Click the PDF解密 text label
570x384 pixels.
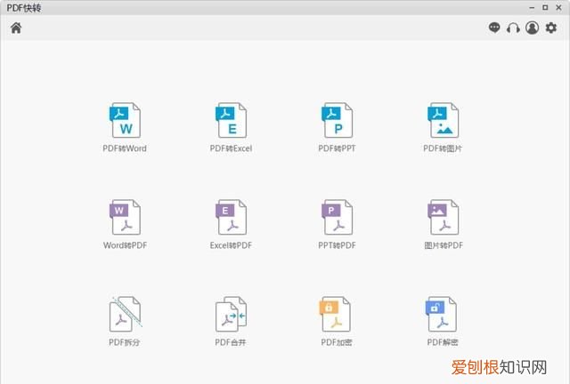pos(443,342)
